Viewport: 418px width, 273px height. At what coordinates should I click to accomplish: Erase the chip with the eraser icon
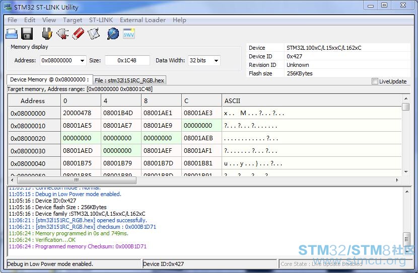coord(78,34)
